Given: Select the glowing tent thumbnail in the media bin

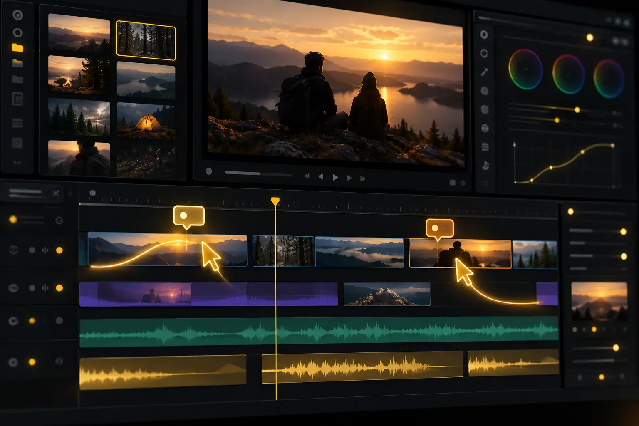Looking at the screenshot, I should click(x=146, y=120).
